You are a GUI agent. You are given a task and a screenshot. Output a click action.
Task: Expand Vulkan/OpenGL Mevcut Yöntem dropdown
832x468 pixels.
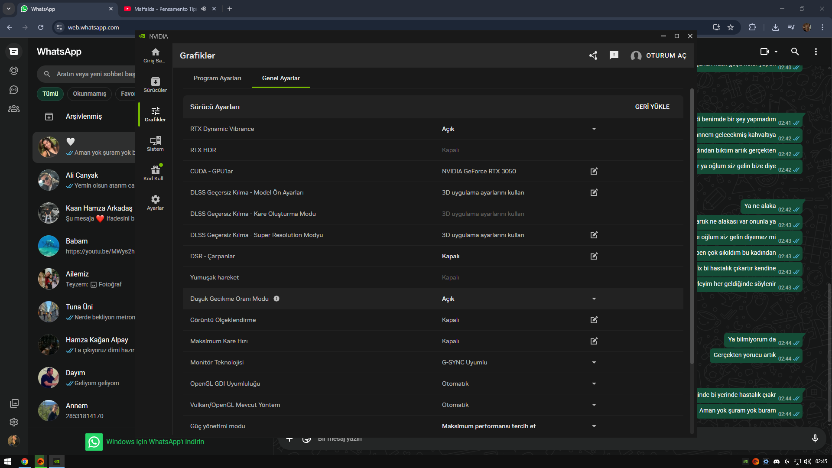point(594,405)
